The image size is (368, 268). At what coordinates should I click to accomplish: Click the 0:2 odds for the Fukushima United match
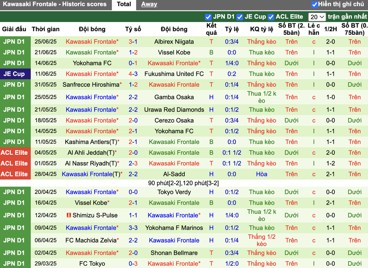(x=232, y=74)
